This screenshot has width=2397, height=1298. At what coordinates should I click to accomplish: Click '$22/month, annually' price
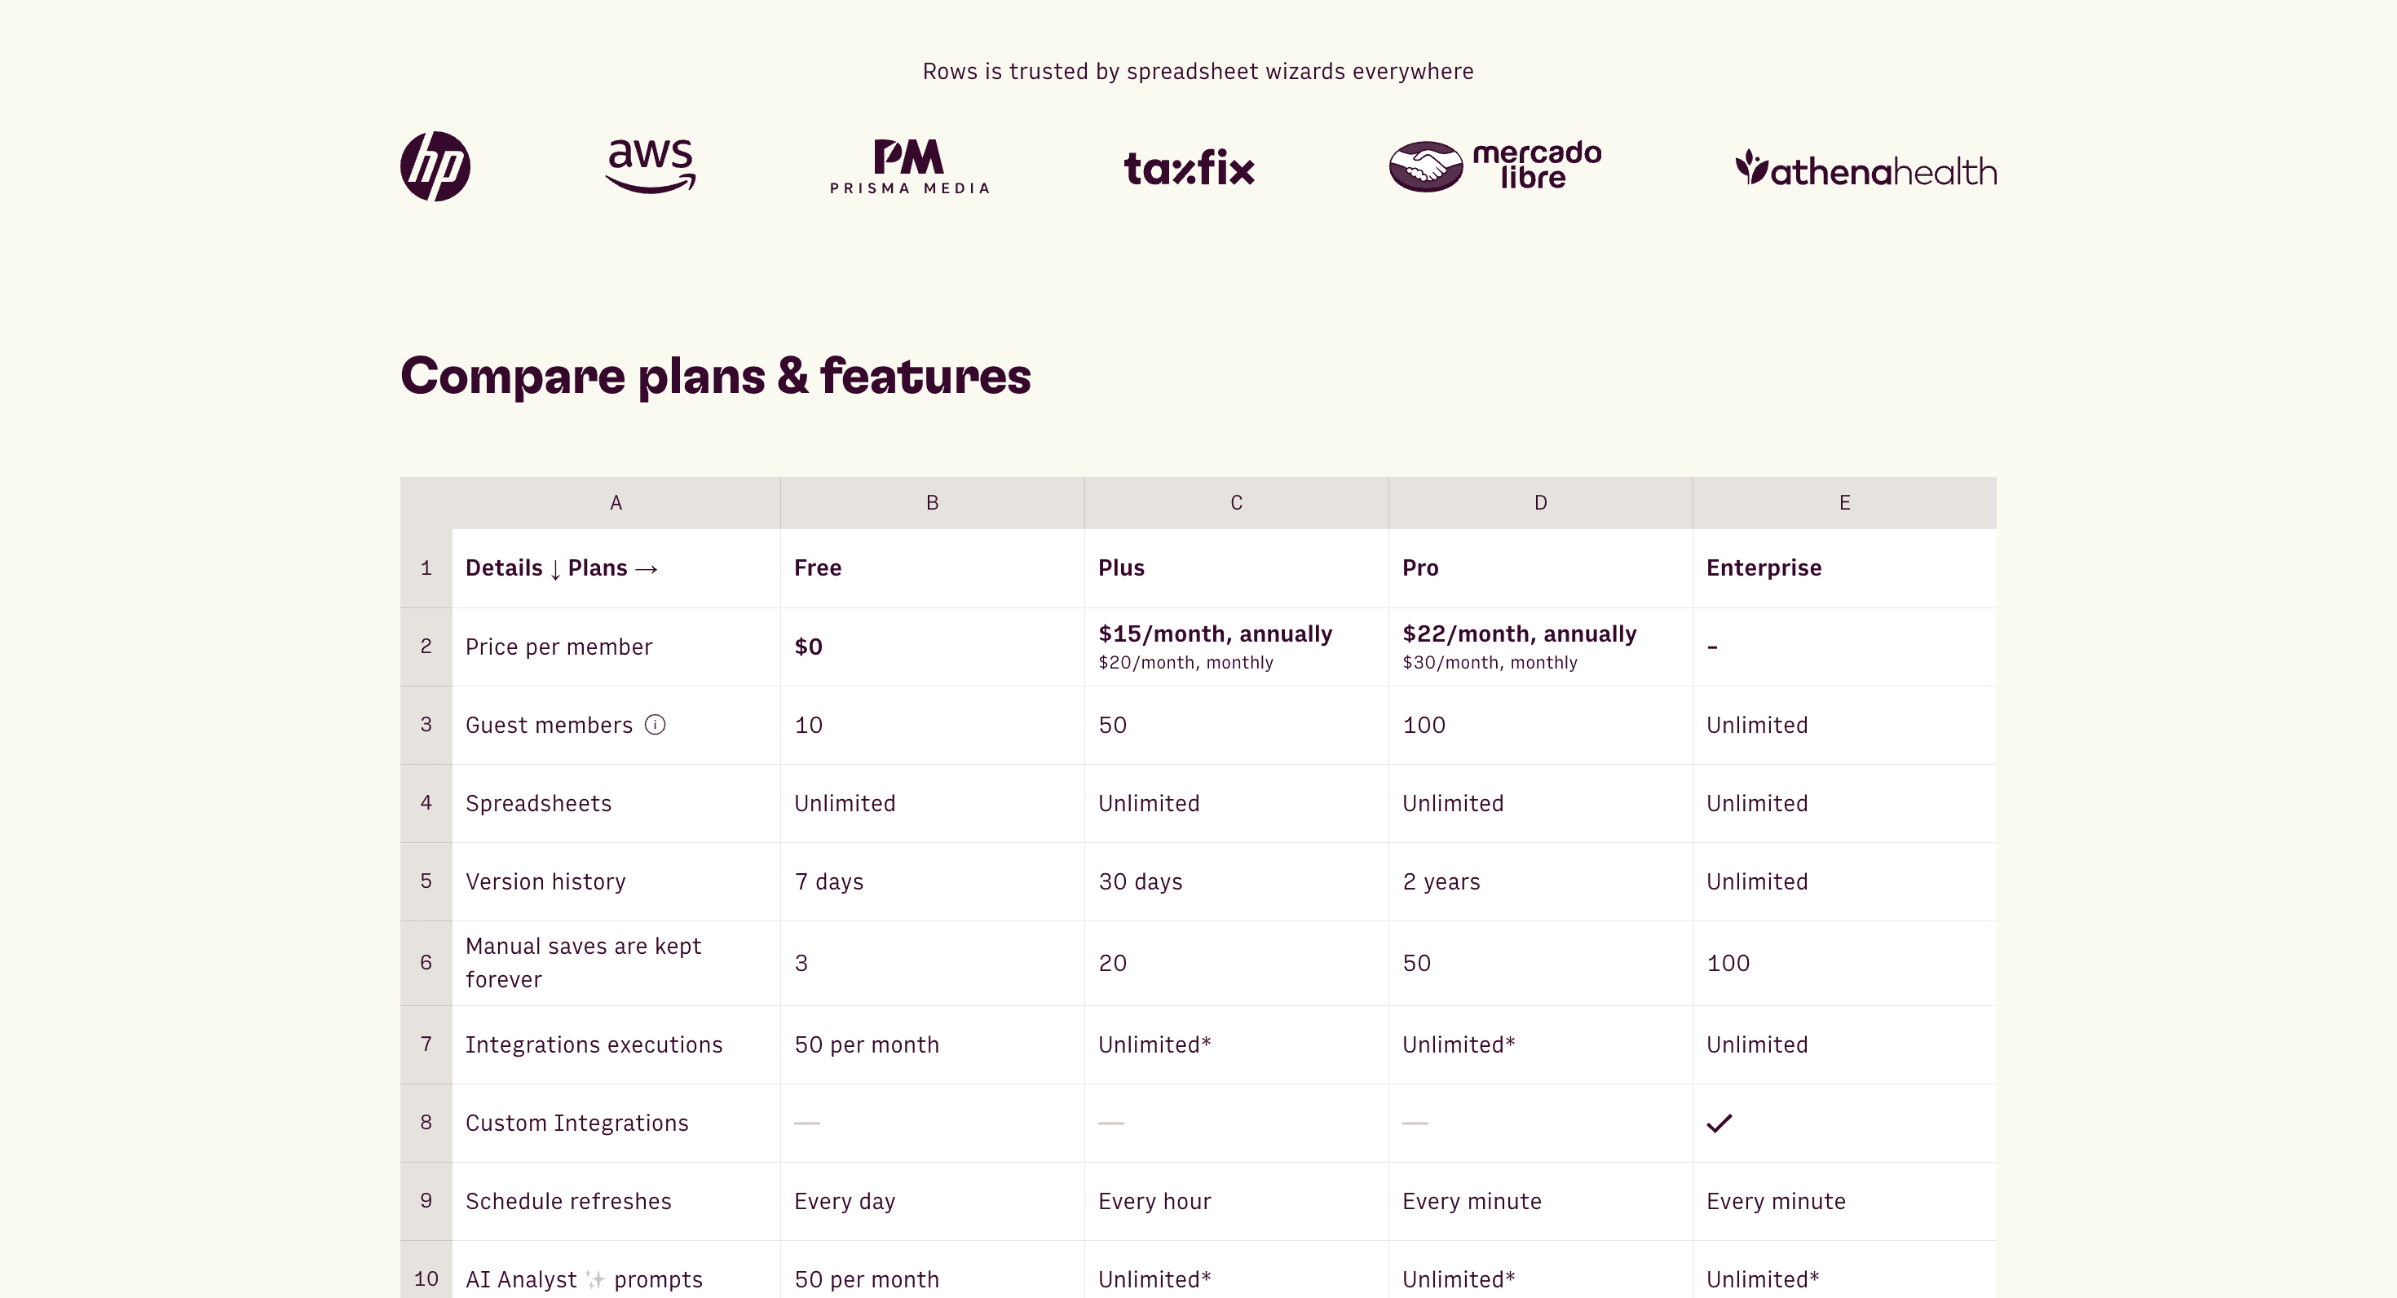[x=1520, y=634]
